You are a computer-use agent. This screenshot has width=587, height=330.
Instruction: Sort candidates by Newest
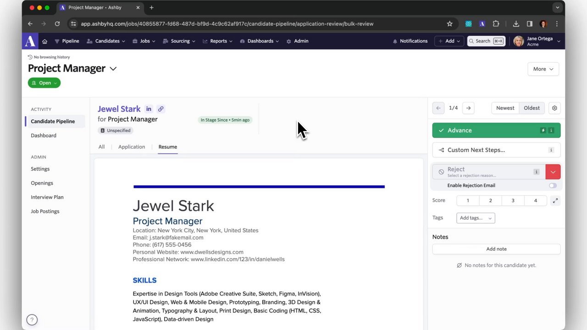click(505, 108)
